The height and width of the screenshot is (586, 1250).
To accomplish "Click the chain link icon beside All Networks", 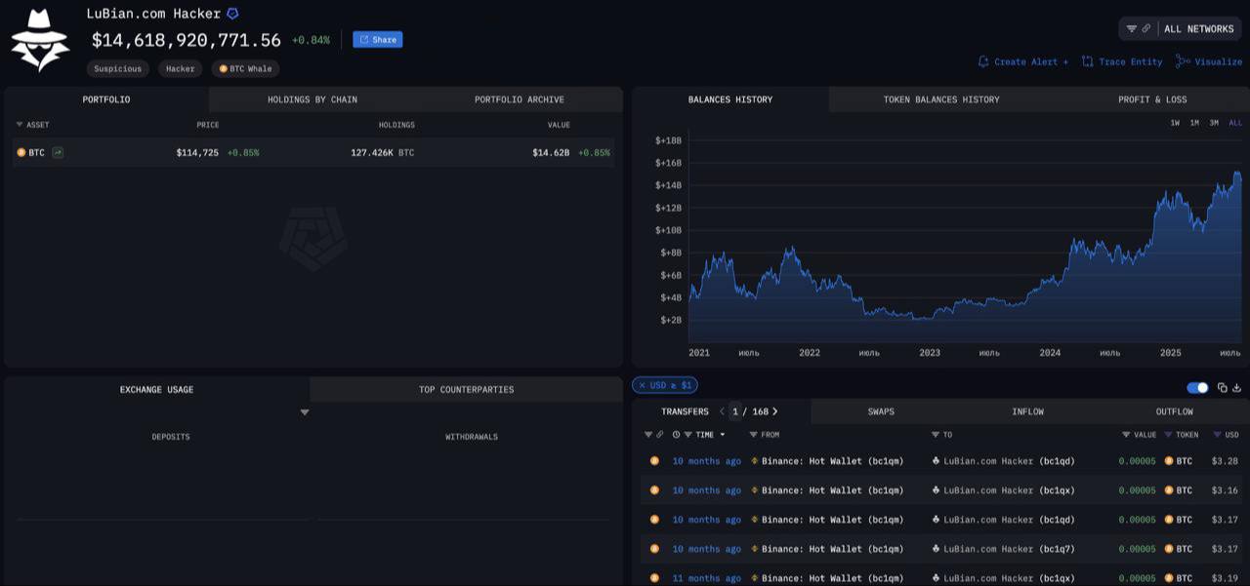I will (x=1146, y=29).
